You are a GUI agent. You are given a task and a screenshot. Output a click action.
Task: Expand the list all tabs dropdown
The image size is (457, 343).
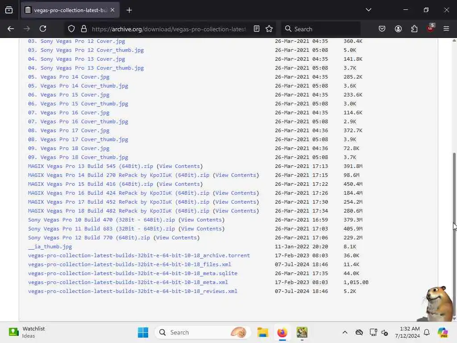pyautogui.click(x=368, y=10)
